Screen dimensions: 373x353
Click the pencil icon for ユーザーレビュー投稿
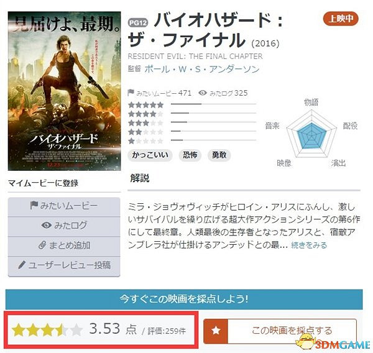22,265
